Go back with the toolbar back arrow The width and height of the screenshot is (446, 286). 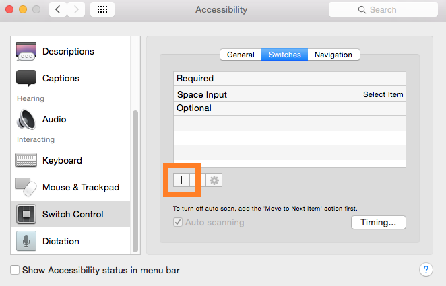click(58, 9)
